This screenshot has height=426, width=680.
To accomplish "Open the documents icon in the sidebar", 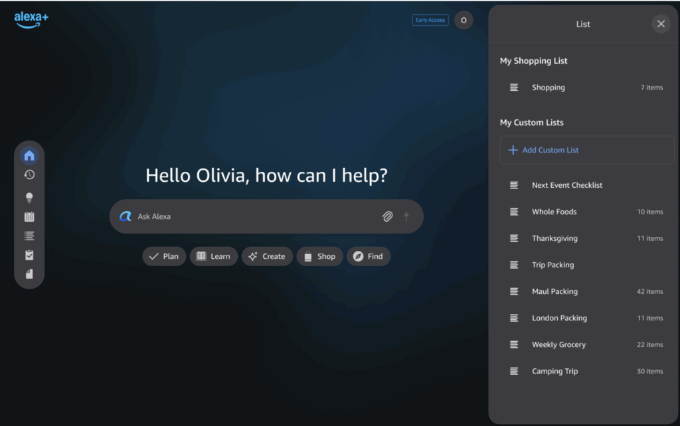I will [29, 274].
